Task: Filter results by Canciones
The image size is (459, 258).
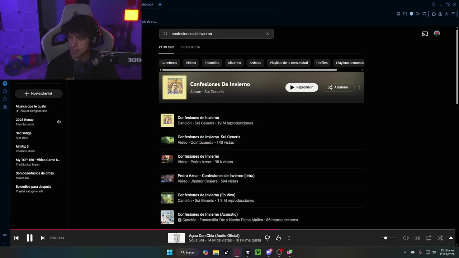Action: click(169, 63)
